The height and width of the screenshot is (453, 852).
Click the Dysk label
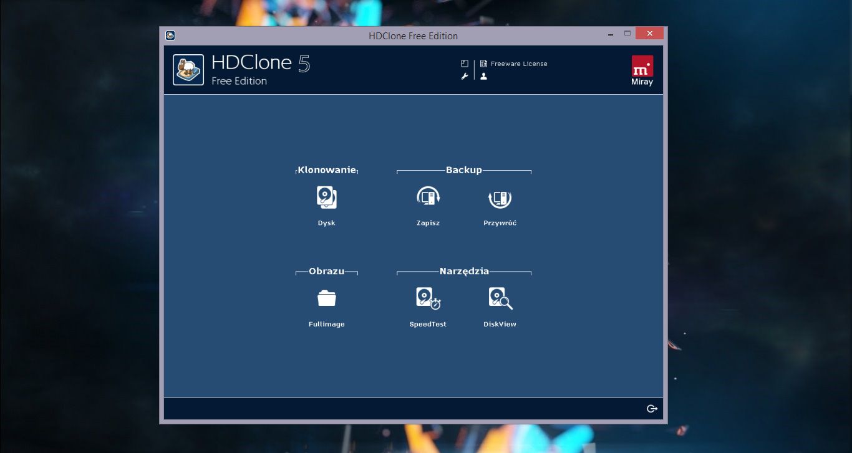click(327, 223)
